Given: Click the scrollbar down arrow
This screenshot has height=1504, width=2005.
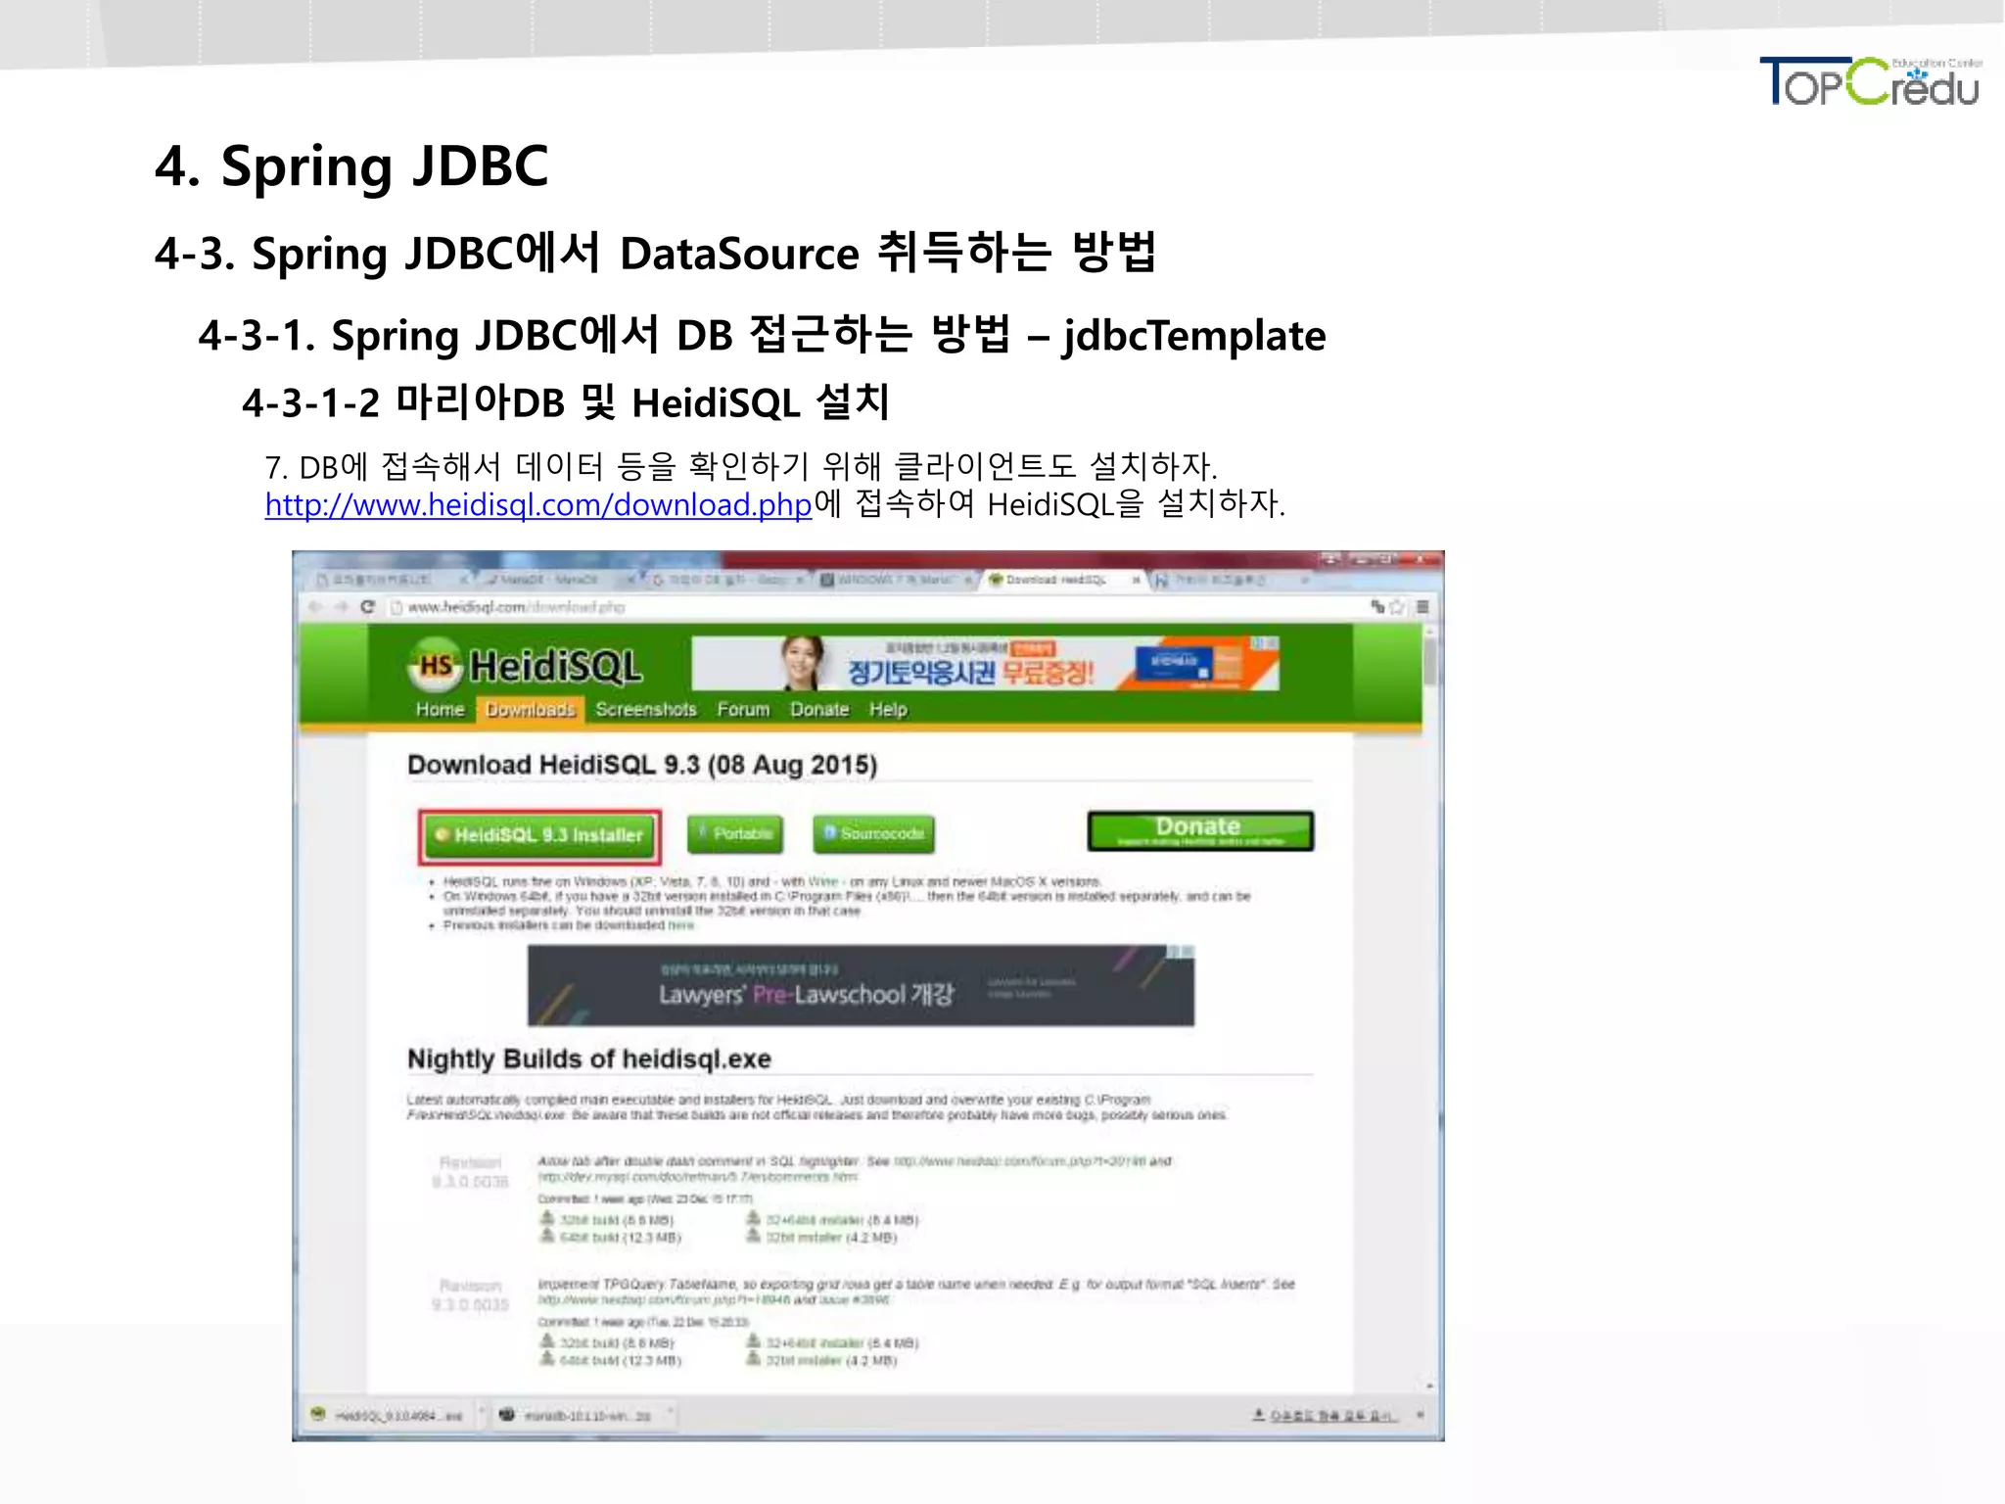Looking at the screenshot, I should pyautogui.click(x=1430, y=1386).
